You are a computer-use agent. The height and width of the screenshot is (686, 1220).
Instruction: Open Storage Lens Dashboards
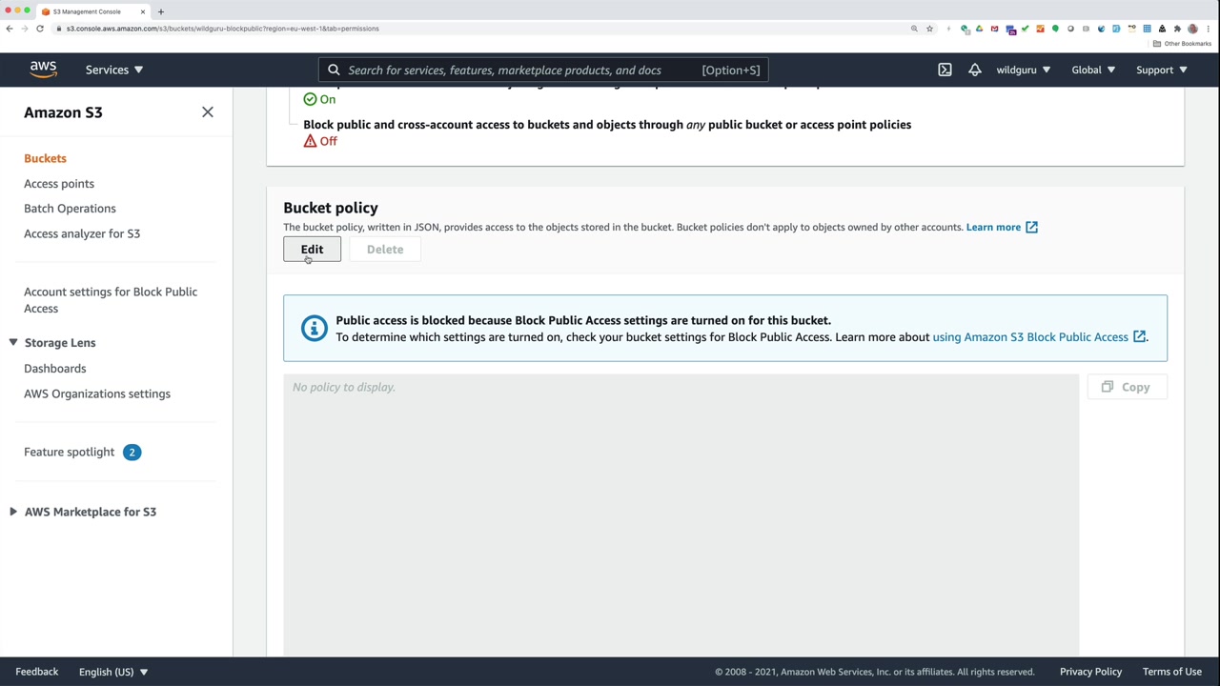[x=54, y=368]
